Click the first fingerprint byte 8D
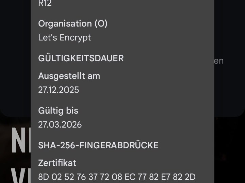Image resolution: width=245 pixels, height=183 pixels. pos(44,177)
